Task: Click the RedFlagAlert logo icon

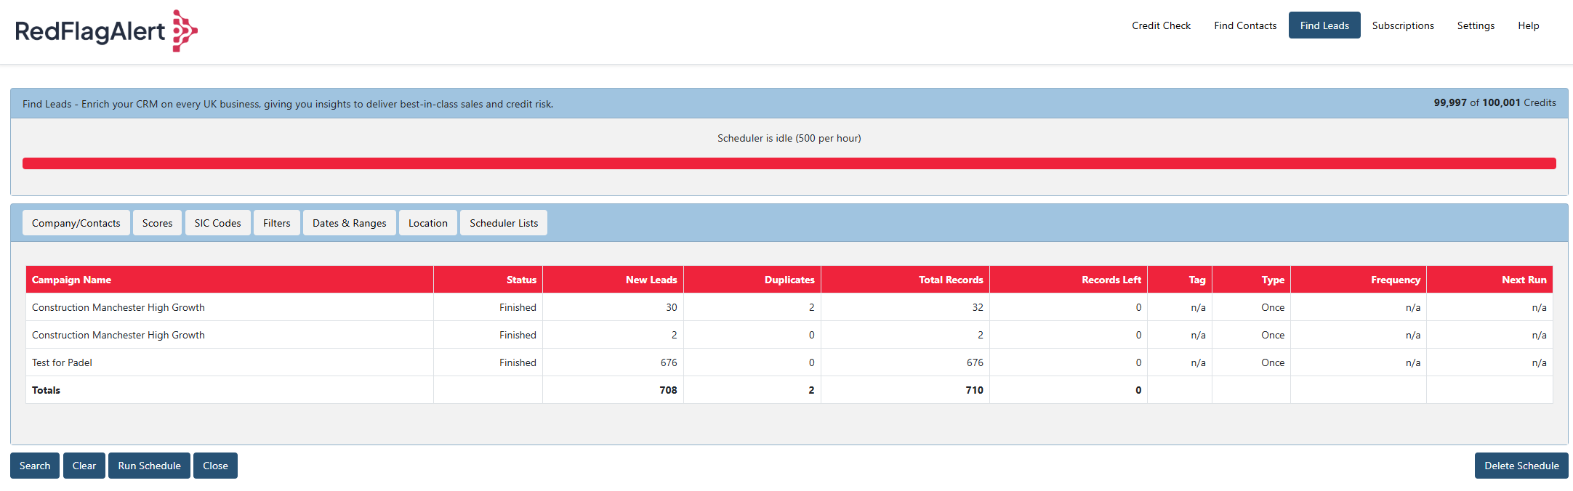Action: click(x=185, y=31)
